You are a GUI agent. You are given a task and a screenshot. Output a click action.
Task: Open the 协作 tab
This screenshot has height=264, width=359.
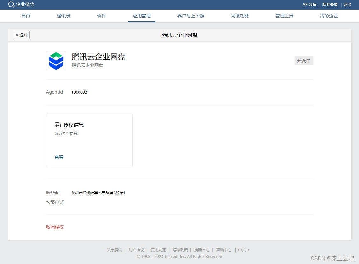pyautogui.click(x=101, y=16)
